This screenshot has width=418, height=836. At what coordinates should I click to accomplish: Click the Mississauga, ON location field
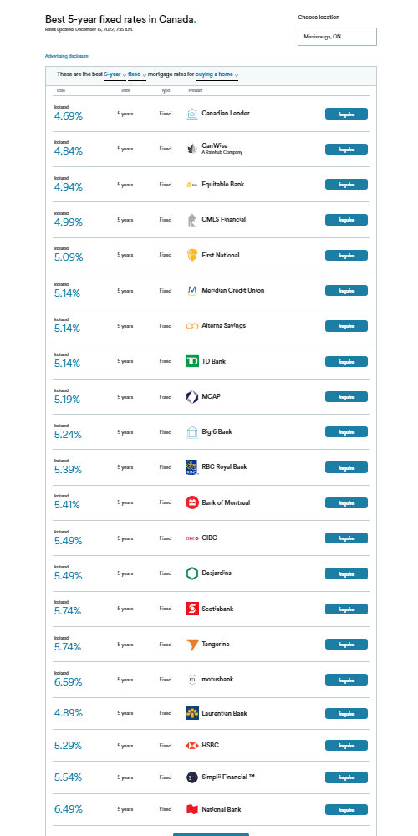(x=337, y=37)
